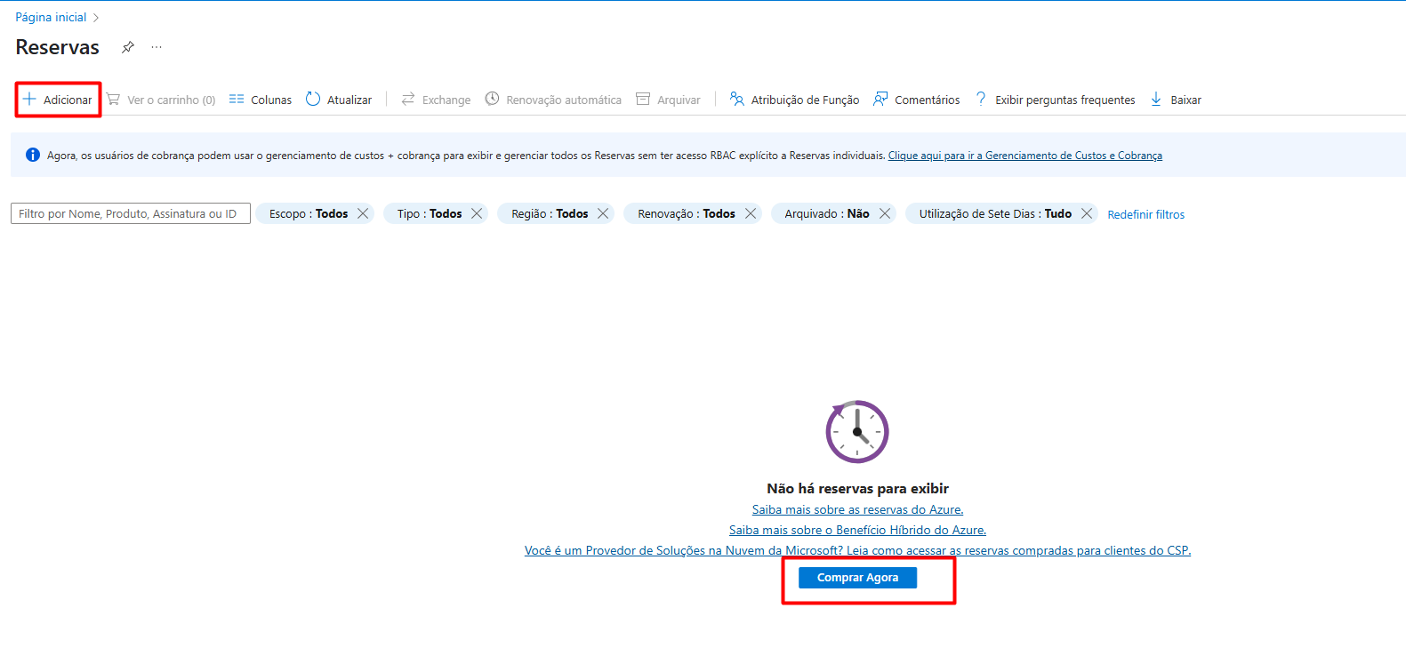
Task: Open the Região : Todos filter dropdown
Action: coord(549,213)
